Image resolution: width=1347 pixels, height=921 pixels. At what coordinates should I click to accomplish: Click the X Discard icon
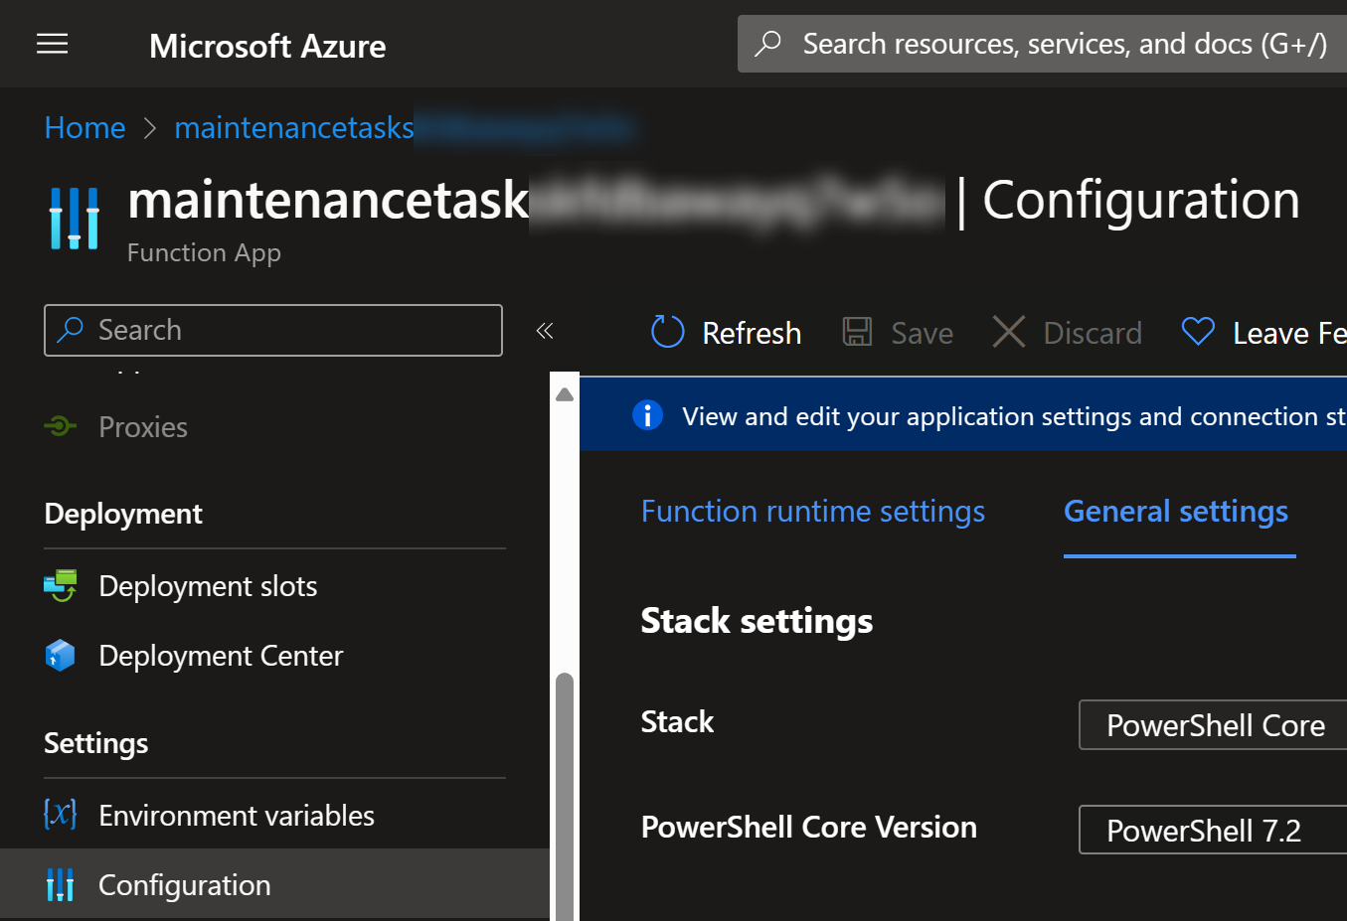point(1009,332)
